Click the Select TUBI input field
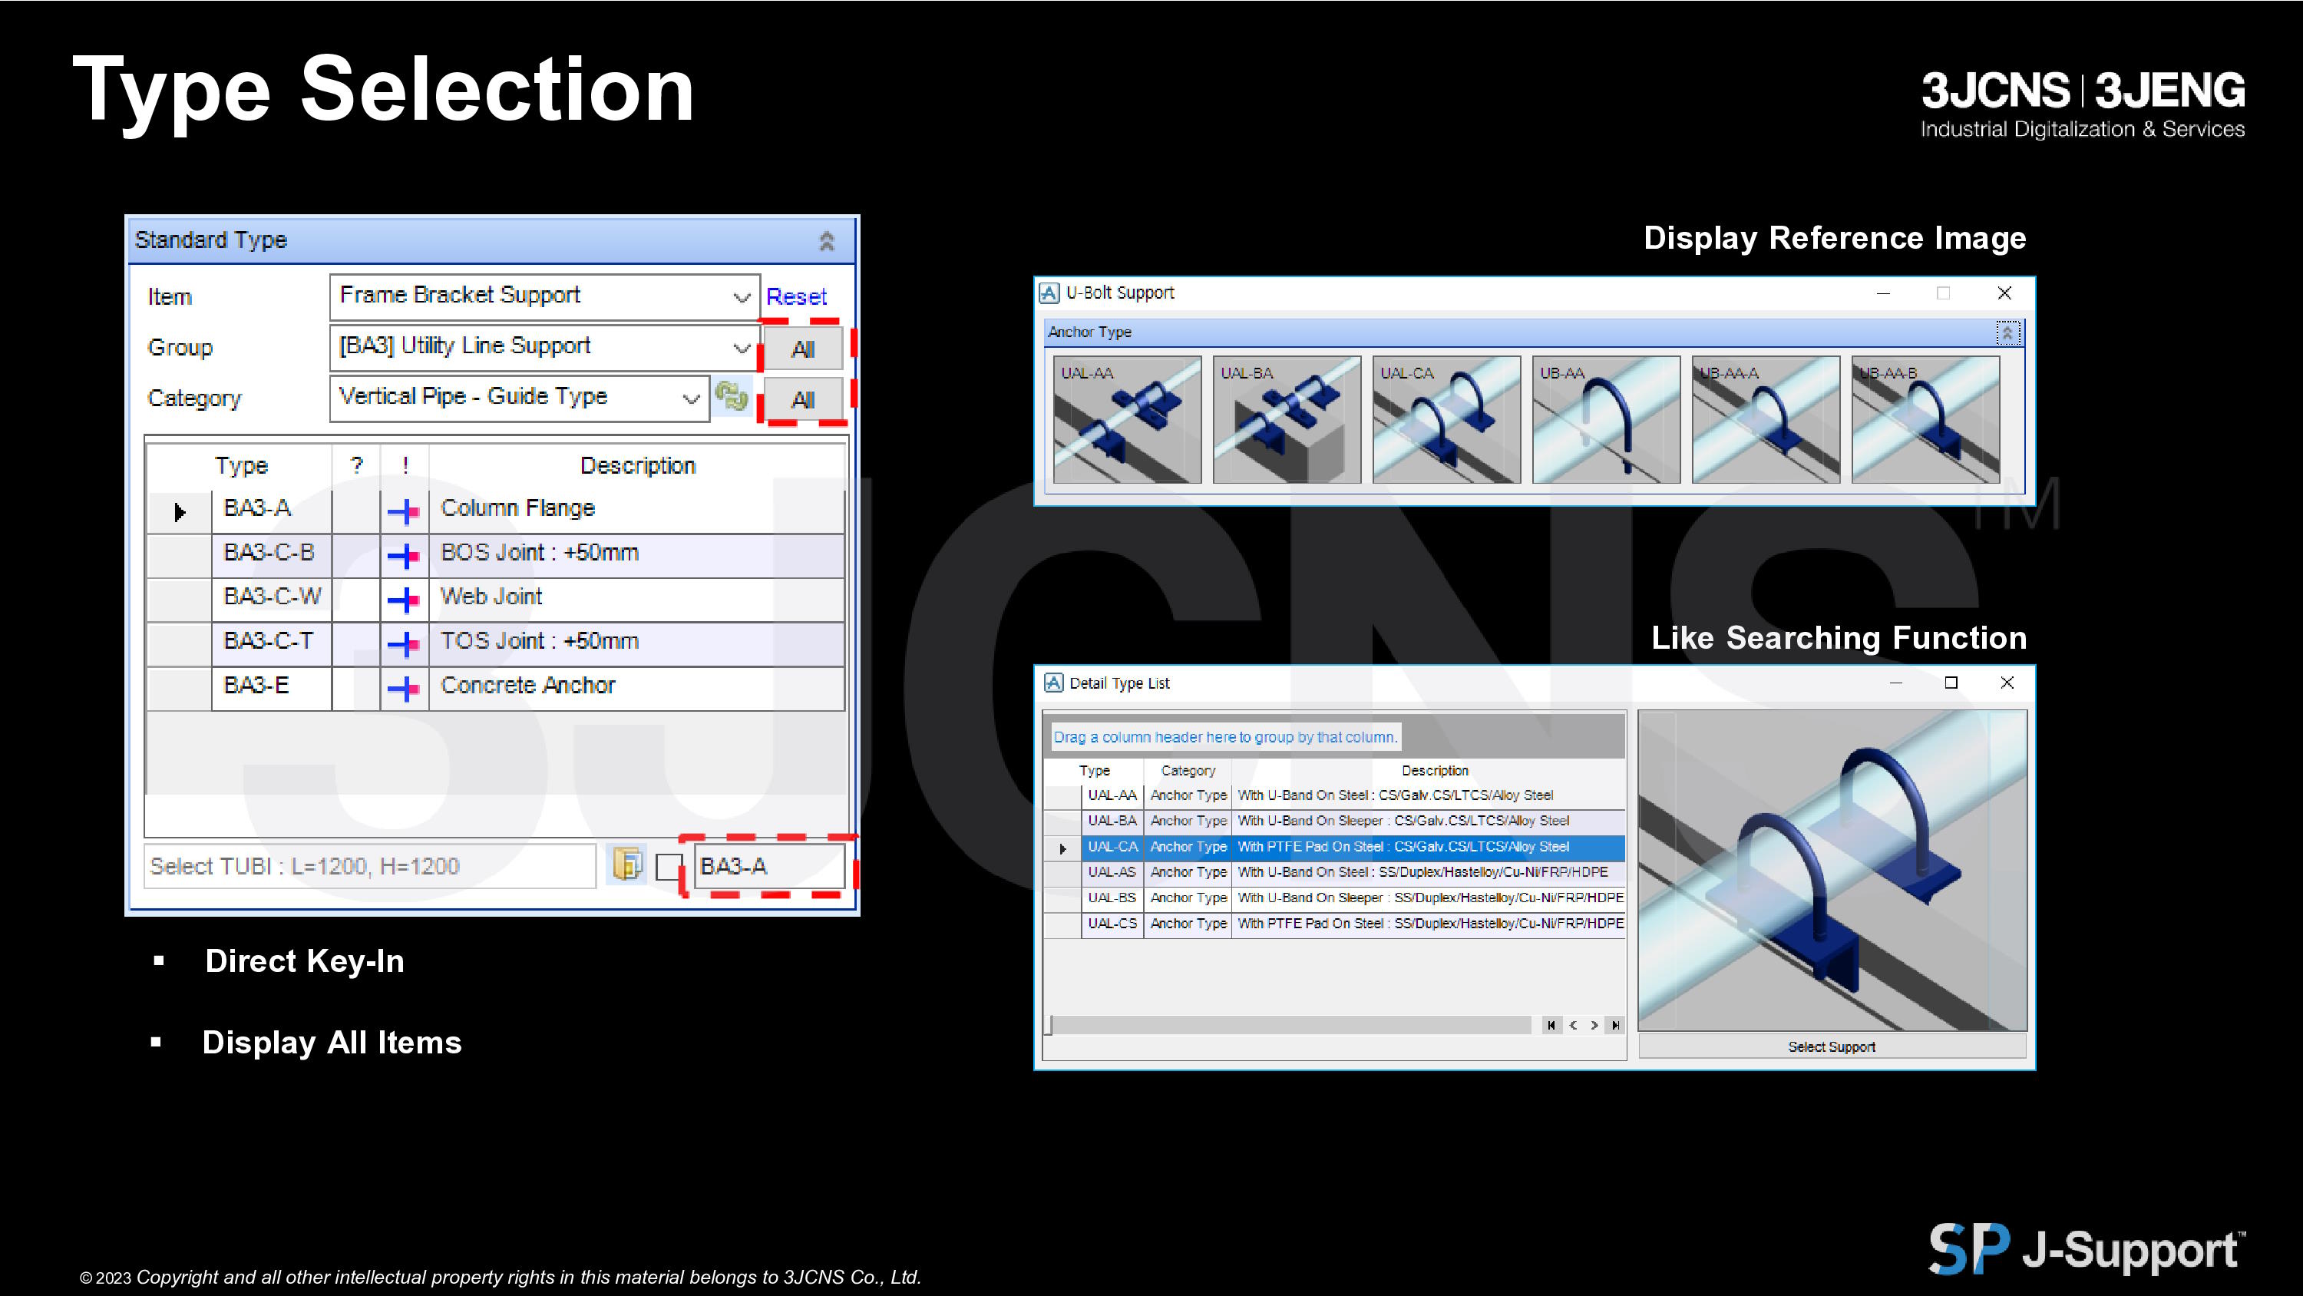This screenshot has height=1296, width=2303. (x=370, y=866)
